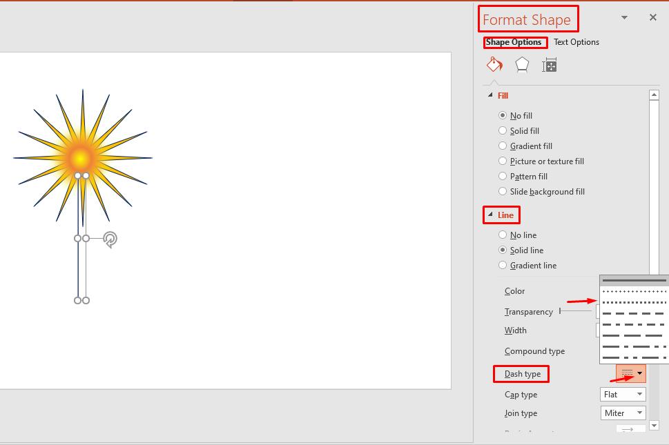Click the scrollbar up arrow in the pane
This screenshot has height=445, width=669.
654,93
